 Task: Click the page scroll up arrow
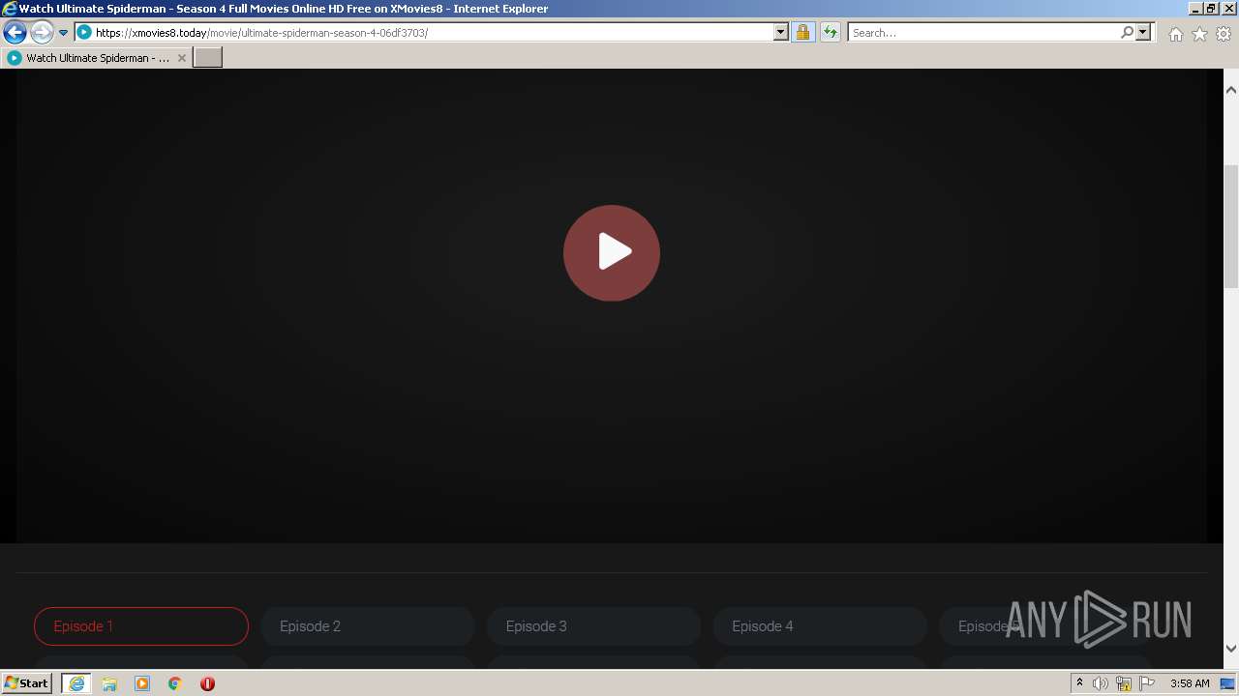(x=1231, y=90)
